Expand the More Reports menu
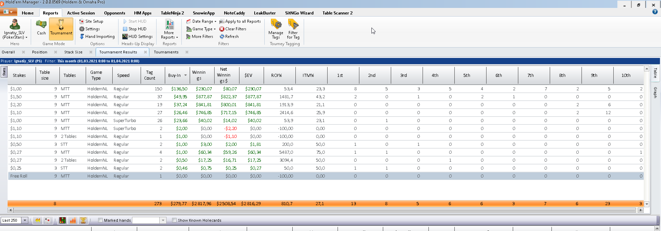 coord(169,29)
